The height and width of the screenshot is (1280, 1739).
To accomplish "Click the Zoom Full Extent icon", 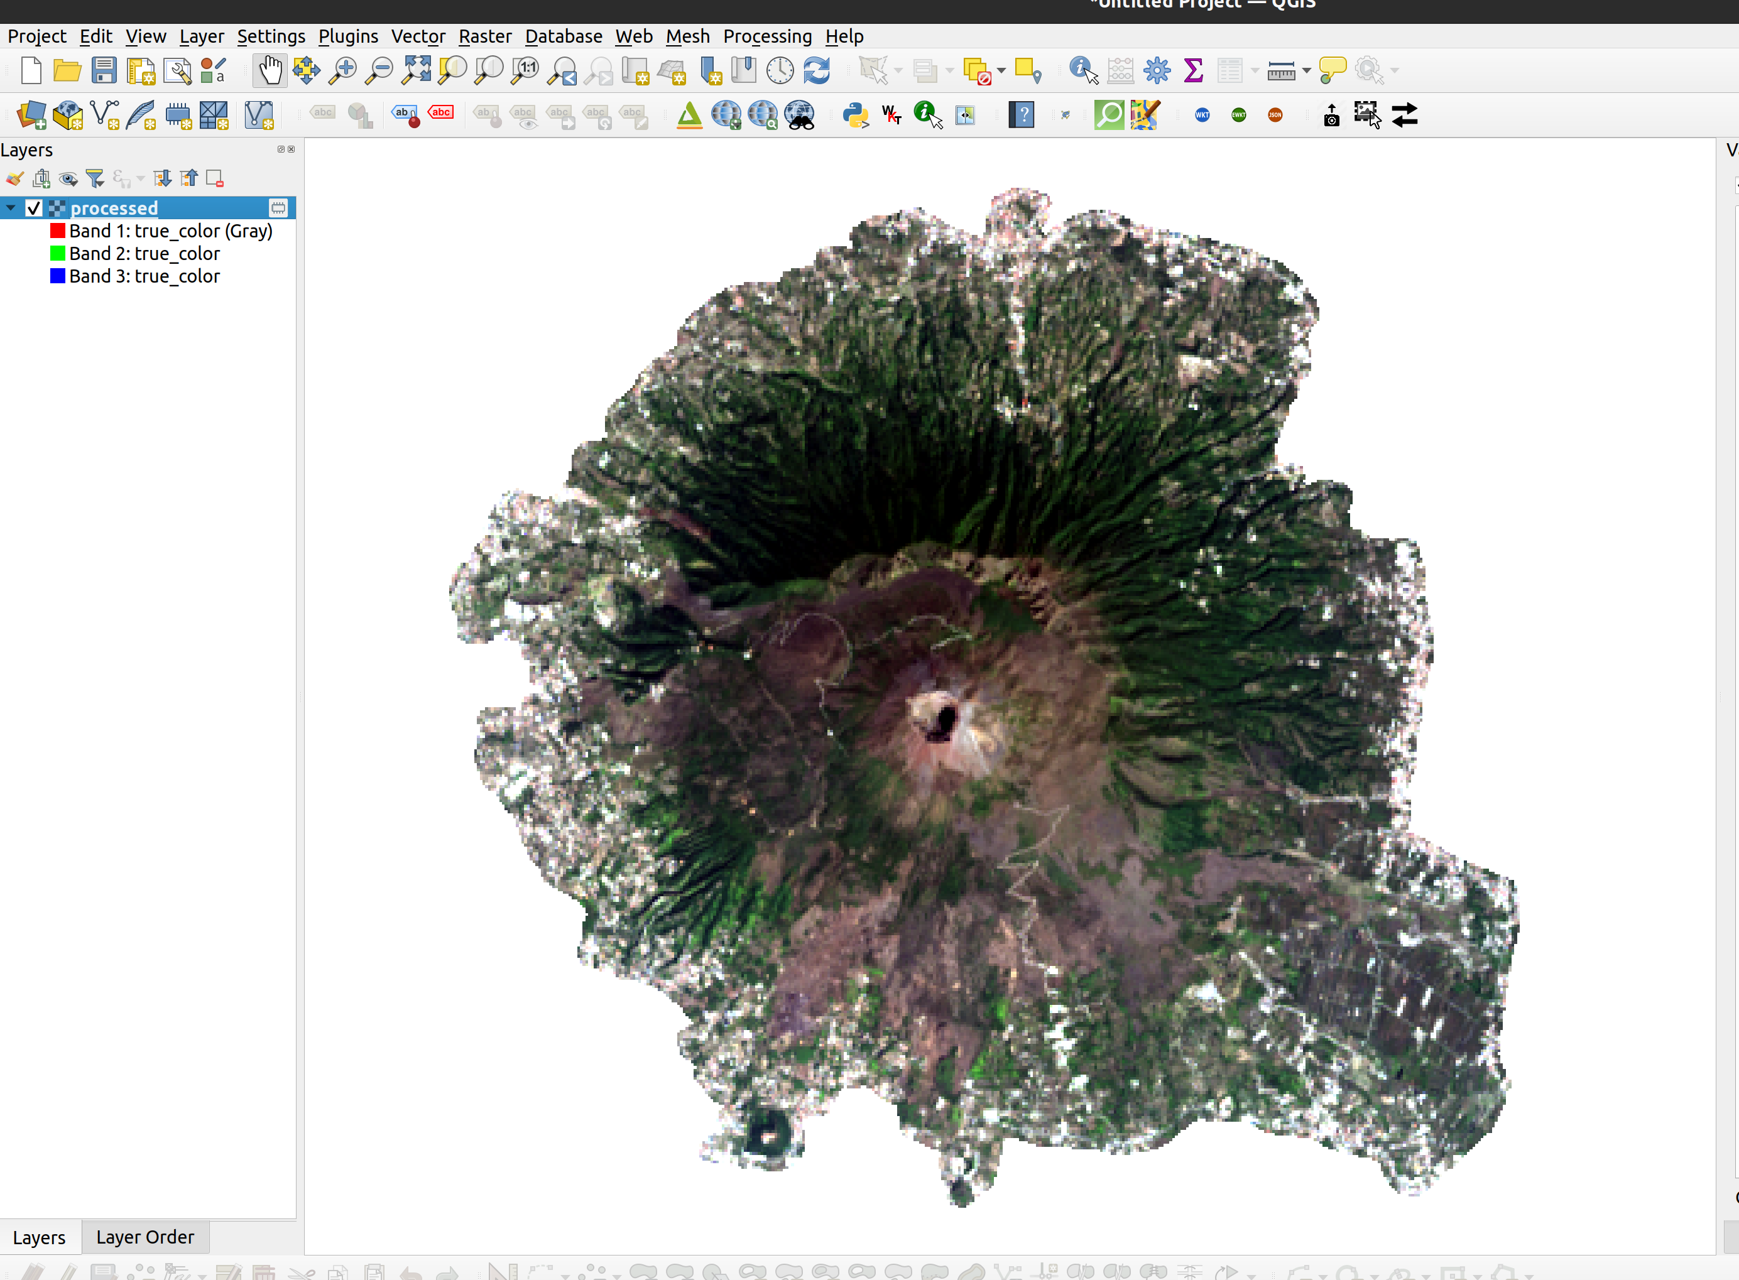I will (416, 70).
